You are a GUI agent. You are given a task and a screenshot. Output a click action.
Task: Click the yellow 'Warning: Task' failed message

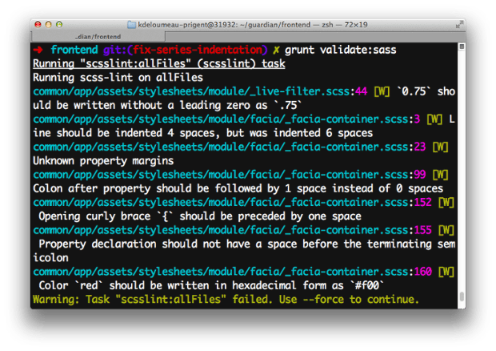point(226,300)
